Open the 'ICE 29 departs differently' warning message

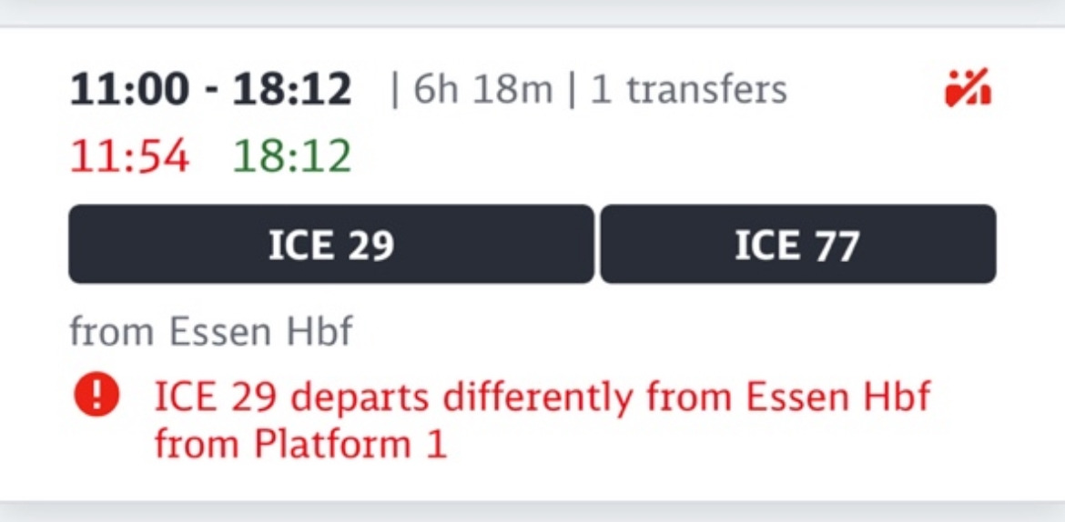coord(543,398)
